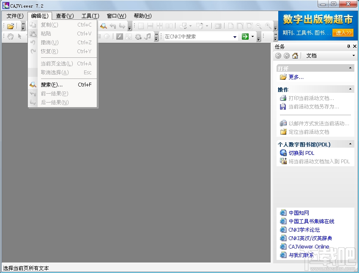Select the hand pan tool
The image size is (359, 273).
coord(9,36)
